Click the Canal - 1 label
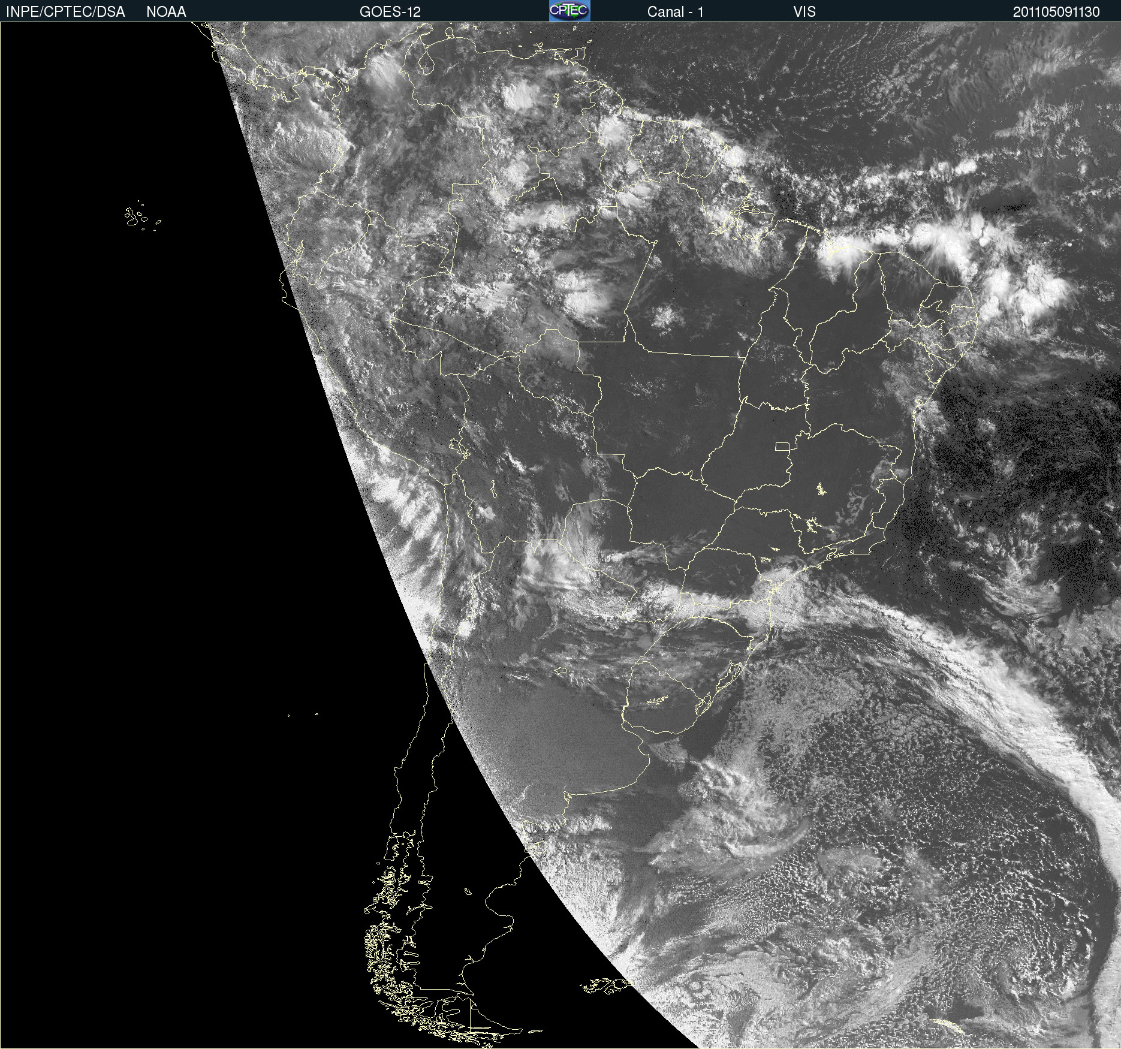This screenshot has height=1049, width=1121. [x=676, y=12]
